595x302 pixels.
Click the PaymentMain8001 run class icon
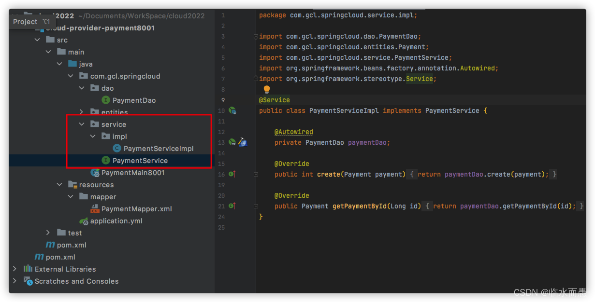click(95, 173)
